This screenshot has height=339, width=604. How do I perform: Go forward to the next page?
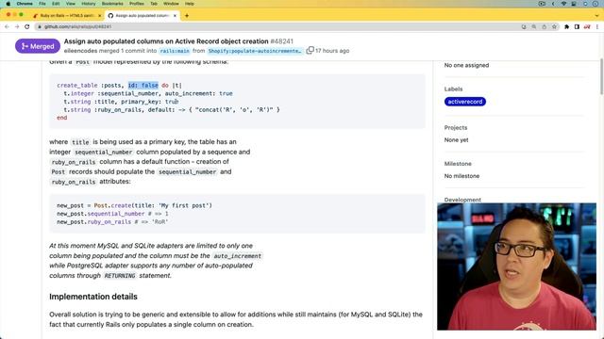point(17,26)
